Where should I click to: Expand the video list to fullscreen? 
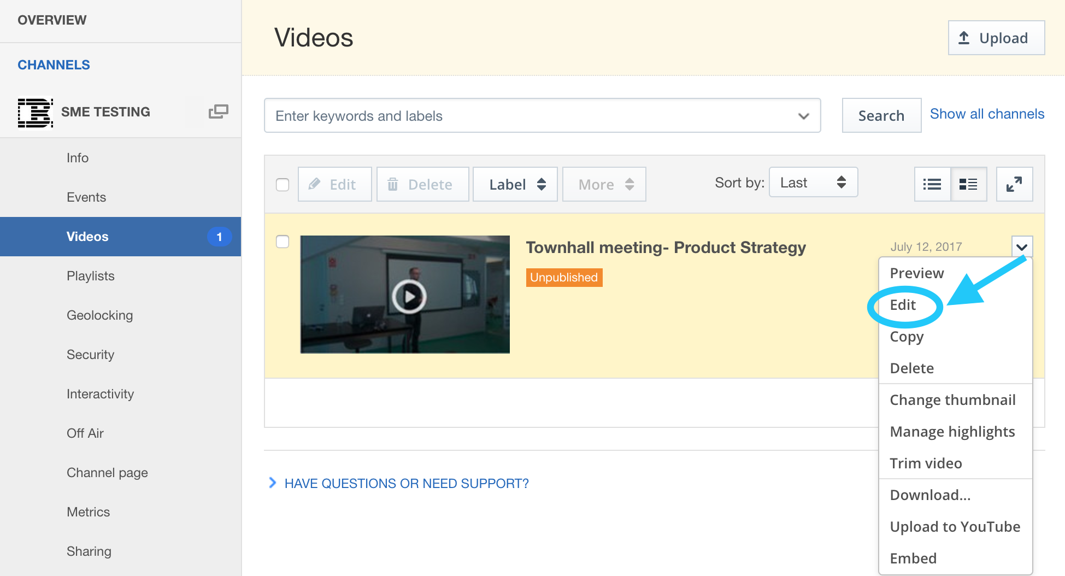[x=1015, y=184]
